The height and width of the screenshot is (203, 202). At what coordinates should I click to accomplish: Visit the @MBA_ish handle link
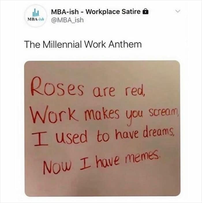(67, 20)
